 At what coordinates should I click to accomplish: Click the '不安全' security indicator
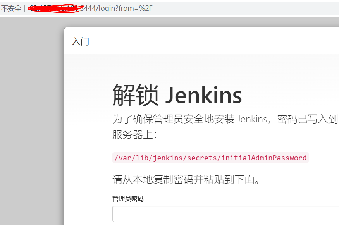[11, 9]
